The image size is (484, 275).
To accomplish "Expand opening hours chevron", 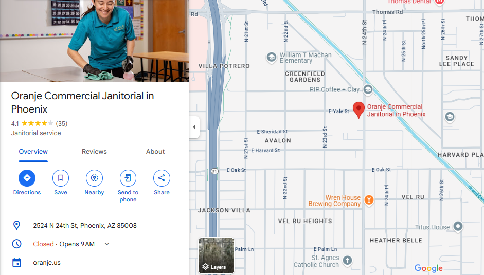I will coord(107,244).
